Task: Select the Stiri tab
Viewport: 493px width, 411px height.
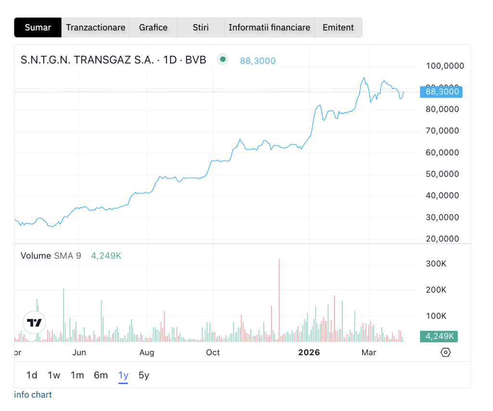Action: 201,27
